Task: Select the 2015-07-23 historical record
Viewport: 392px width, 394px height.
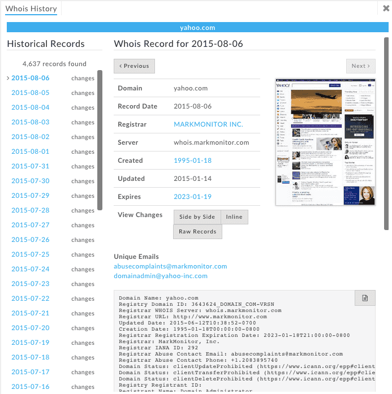Action: pos(31,284)
